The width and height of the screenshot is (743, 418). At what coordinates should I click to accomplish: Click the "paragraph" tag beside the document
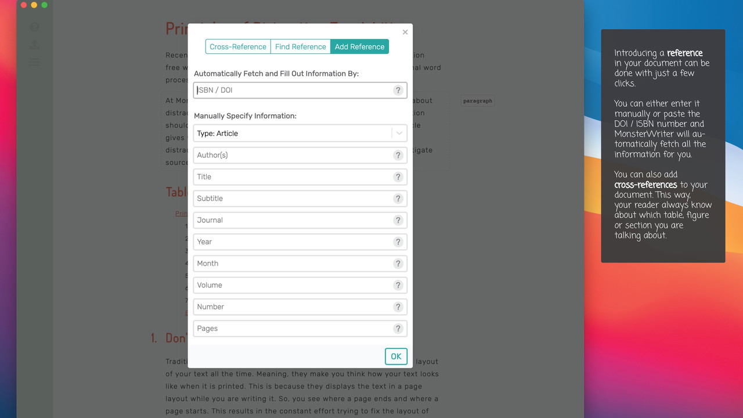click(x=478, y=101)
